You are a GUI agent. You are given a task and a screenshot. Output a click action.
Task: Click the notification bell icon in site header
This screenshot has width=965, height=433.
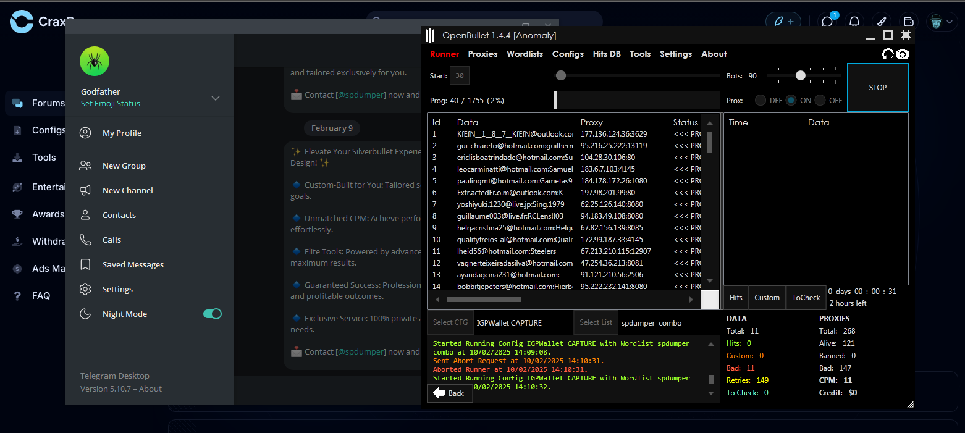(854, 22)
